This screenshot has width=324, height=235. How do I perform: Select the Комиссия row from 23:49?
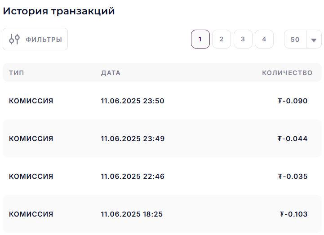(x=162, y=138)
